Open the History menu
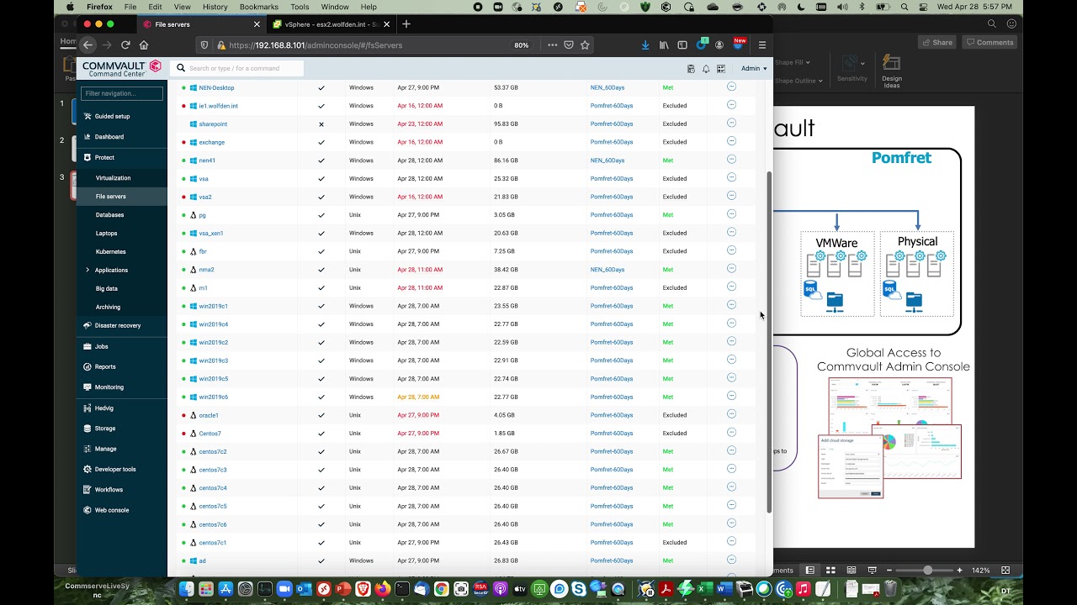The height and width of the screenshot is (605, 1077). (x=215, y=7)
